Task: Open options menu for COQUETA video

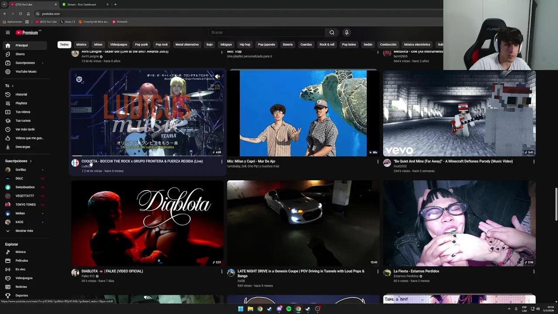Action: (x=221, y=161)
